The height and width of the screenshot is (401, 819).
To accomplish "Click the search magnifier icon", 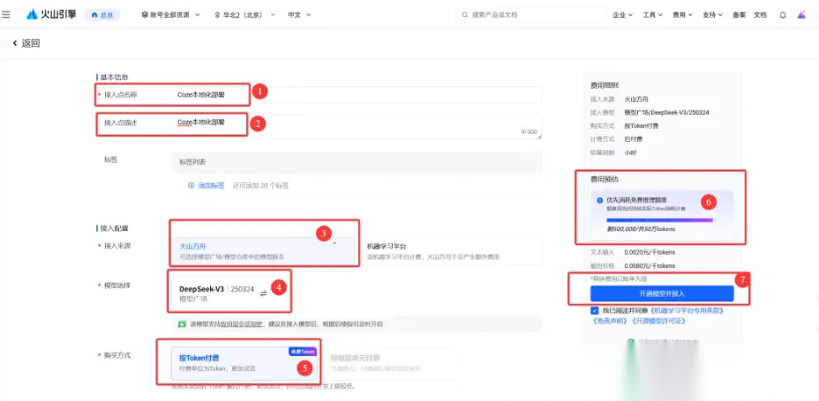I will tap(465, 15).
